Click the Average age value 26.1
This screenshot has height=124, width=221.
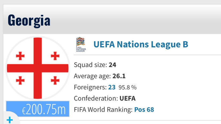(119, 76)
